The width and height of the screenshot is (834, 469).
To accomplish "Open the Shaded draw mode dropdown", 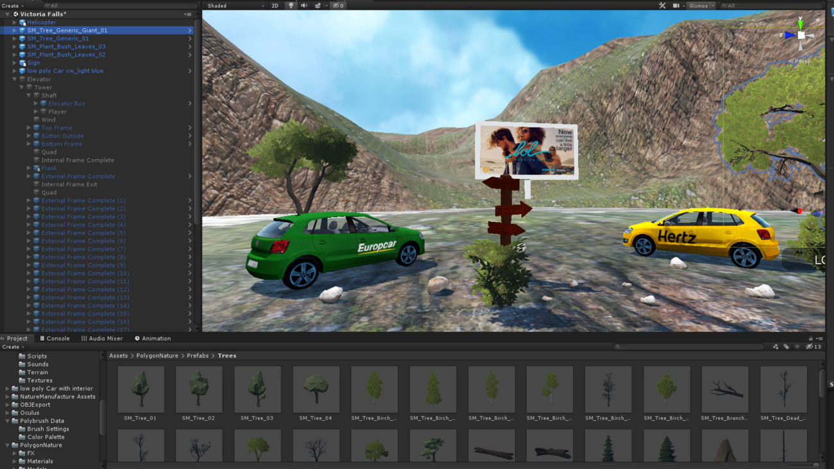I will pyautogui.click(x=235, y=6).
